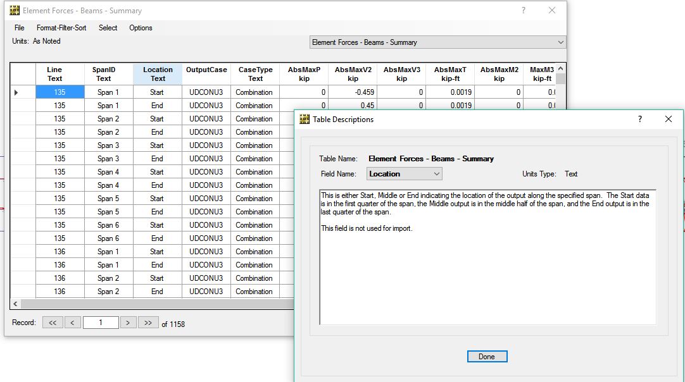Open the Field Name Location dropdown

pos(404,174)
